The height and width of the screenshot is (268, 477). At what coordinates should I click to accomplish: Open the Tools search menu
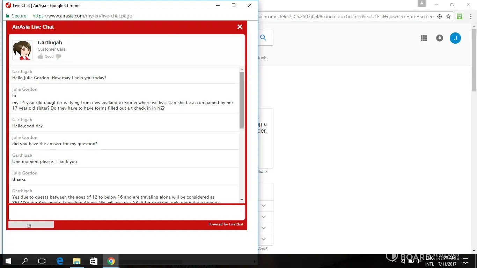(x=262, y=58)
